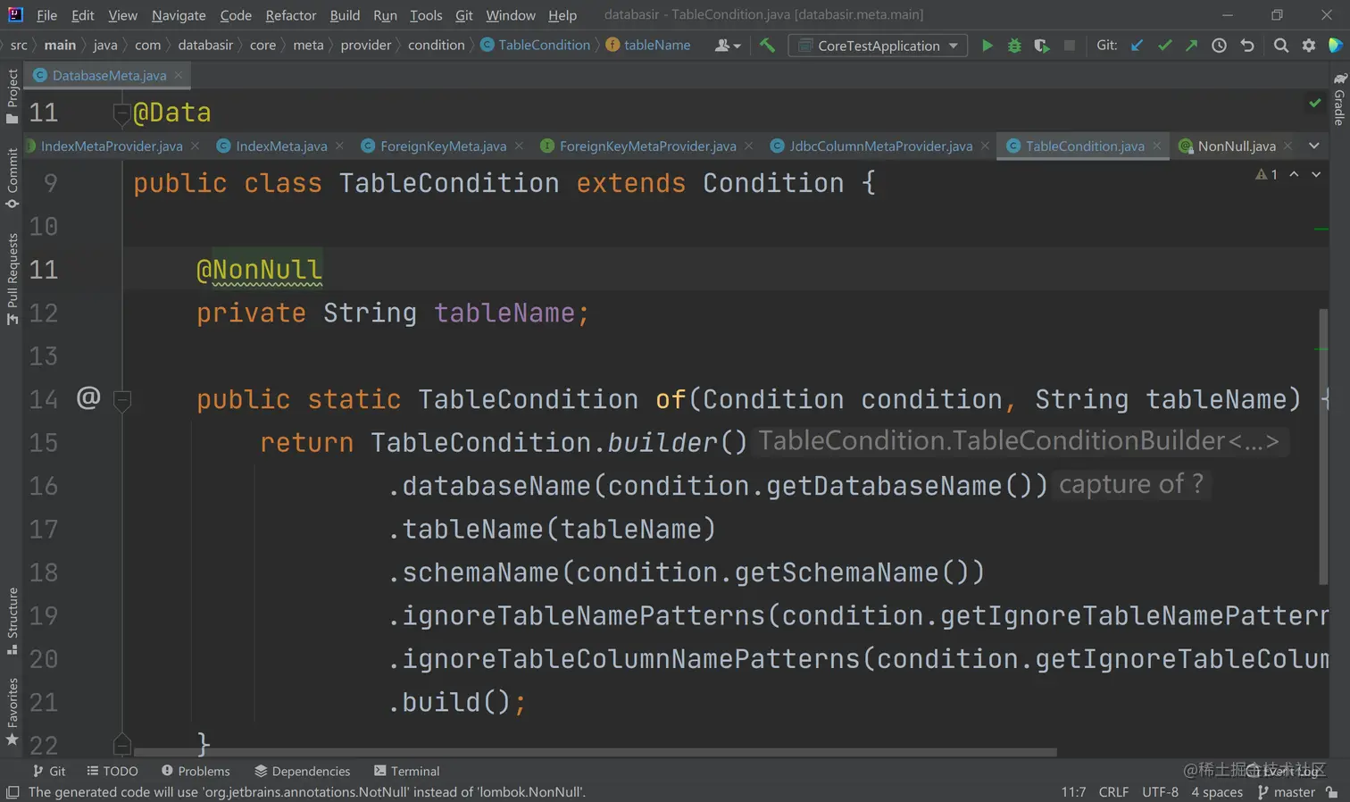Run with Coverage using the shield icon
Screen dimensions: 1350x802
pyautogui.click(x=1041, y=46)
